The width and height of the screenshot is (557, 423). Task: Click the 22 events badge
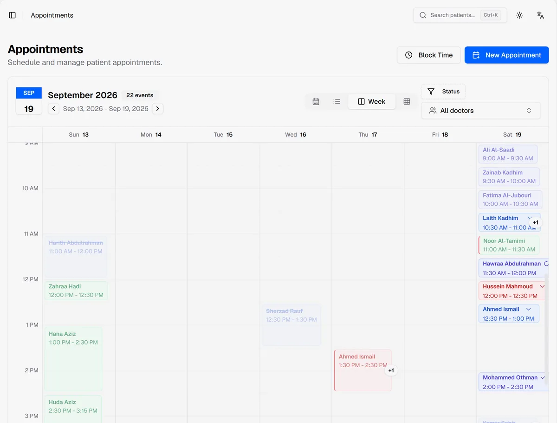pyautogui.click(x=140, y=95)
